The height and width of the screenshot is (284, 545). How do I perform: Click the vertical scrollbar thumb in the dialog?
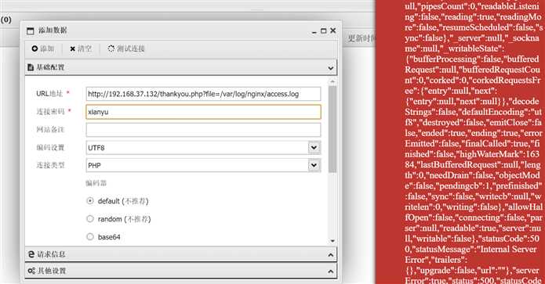(x=332, y=129)
